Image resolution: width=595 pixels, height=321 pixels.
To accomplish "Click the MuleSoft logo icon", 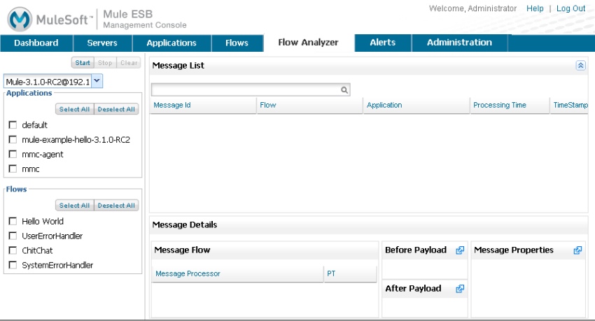I will click(x=20, y=19).
